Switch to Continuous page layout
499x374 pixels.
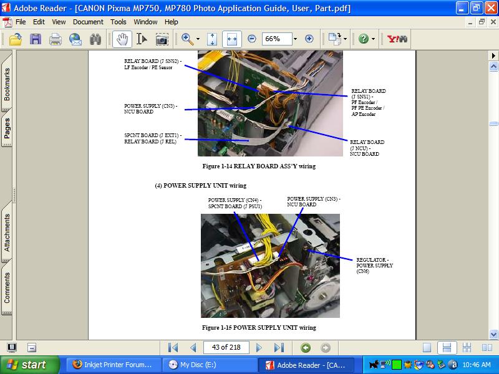pyautogui.click(x=447, y=348)
